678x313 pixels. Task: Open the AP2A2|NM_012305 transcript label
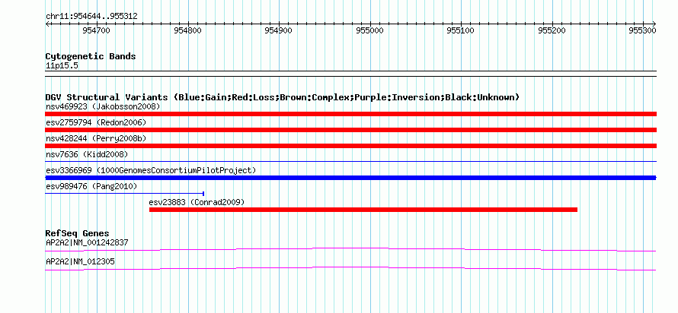point(80,261)
